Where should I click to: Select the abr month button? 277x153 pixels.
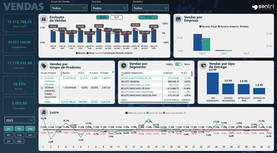pos(9,135)
